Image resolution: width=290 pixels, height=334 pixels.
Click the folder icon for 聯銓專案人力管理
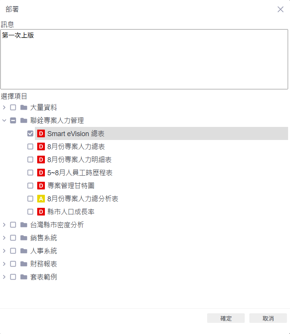pos(24,120)
